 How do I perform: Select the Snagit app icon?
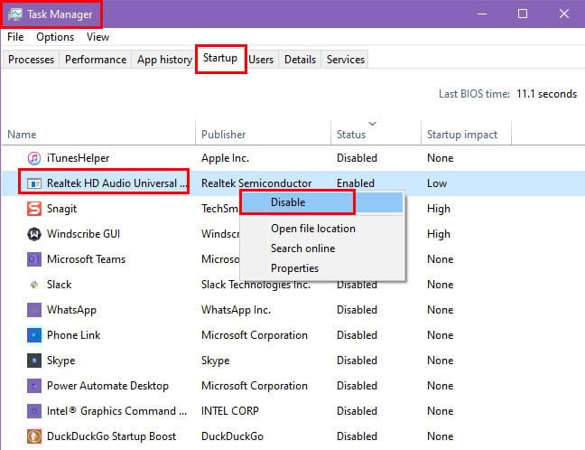(x=34, y=209)
